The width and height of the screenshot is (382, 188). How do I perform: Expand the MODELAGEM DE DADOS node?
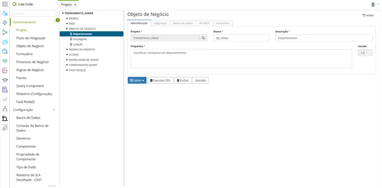coord(67,60)
